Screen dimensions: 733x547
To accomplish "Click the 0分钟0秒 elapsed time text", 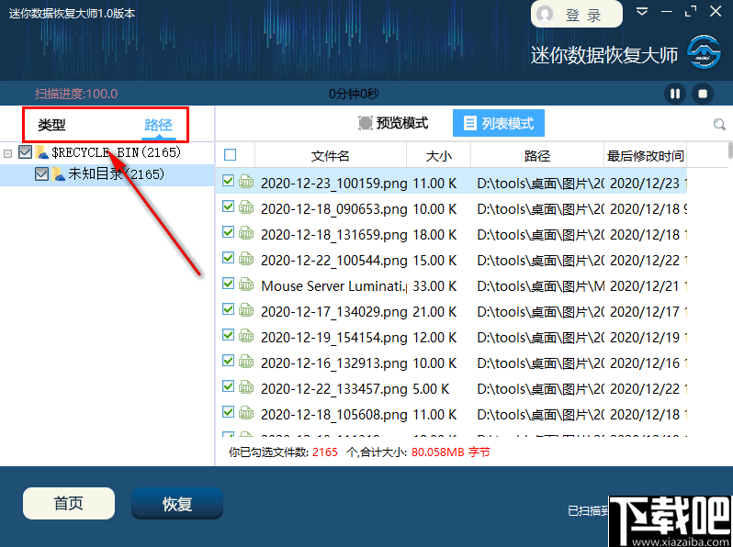I will 354,94.
